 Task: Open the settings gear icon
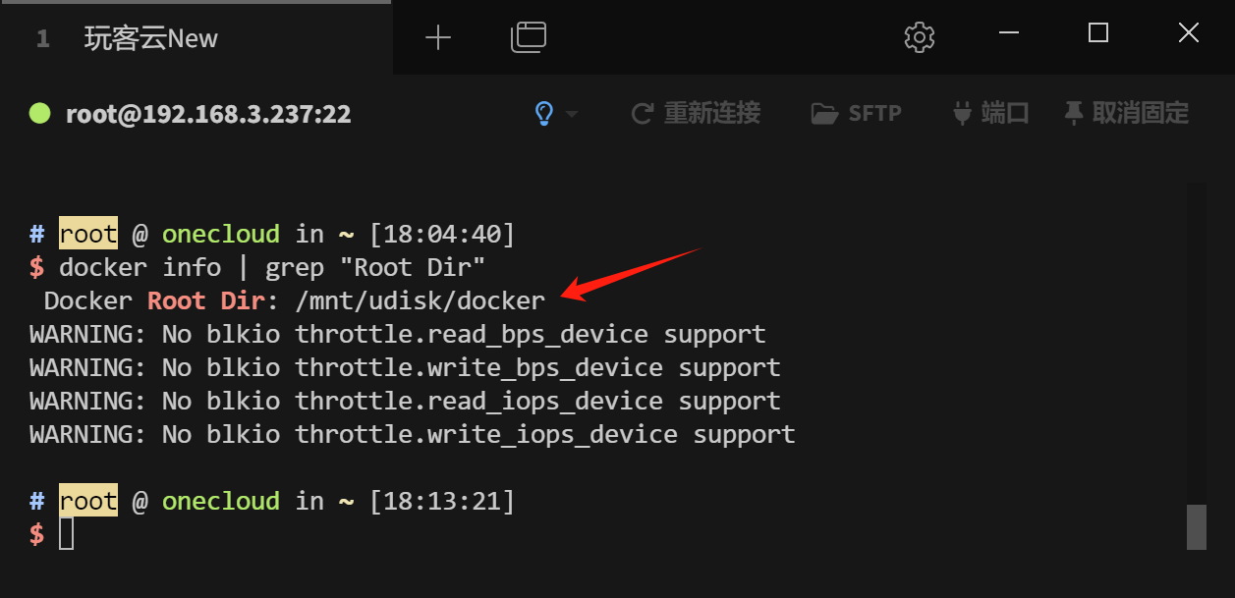pos(919,36)
